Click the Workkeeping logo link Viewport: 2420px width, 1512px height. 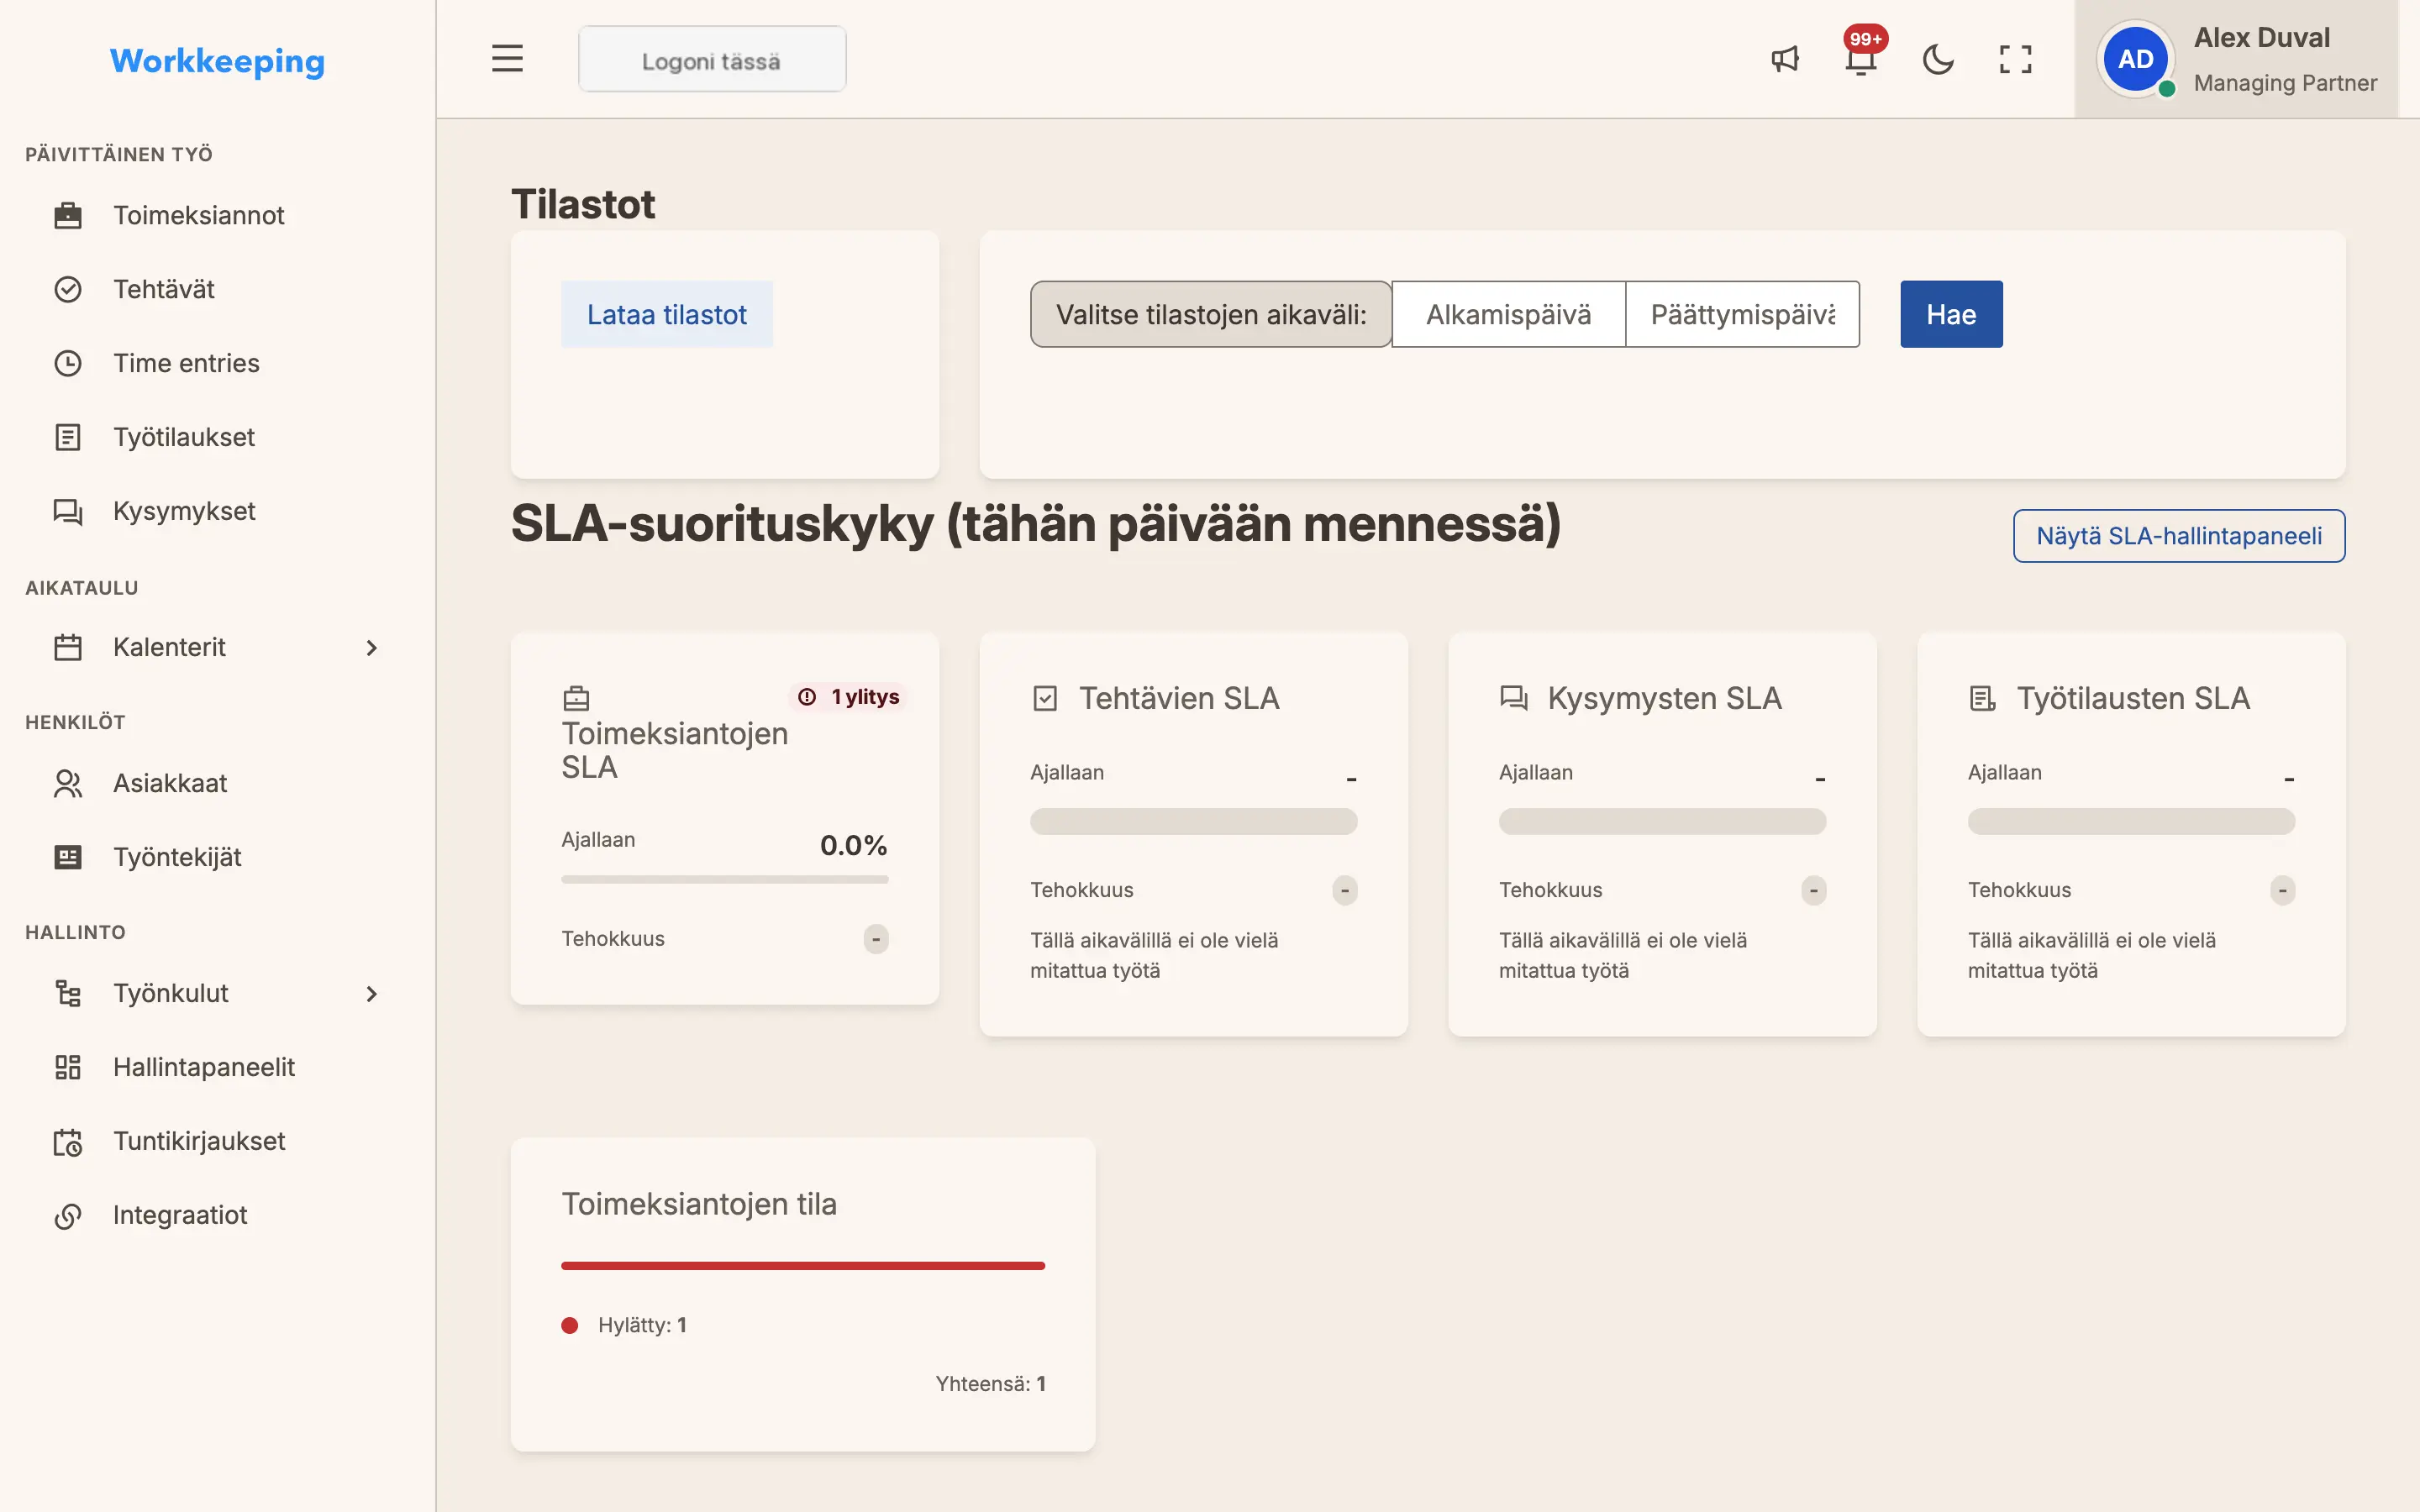point(217,61)
